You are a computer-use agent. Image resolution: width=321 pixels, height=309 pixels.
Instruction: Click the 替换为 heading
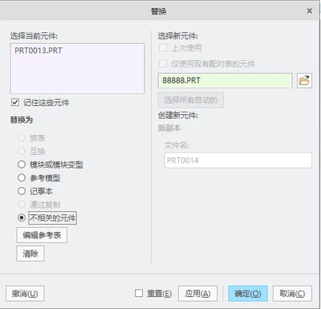click(x=22, y=120)
